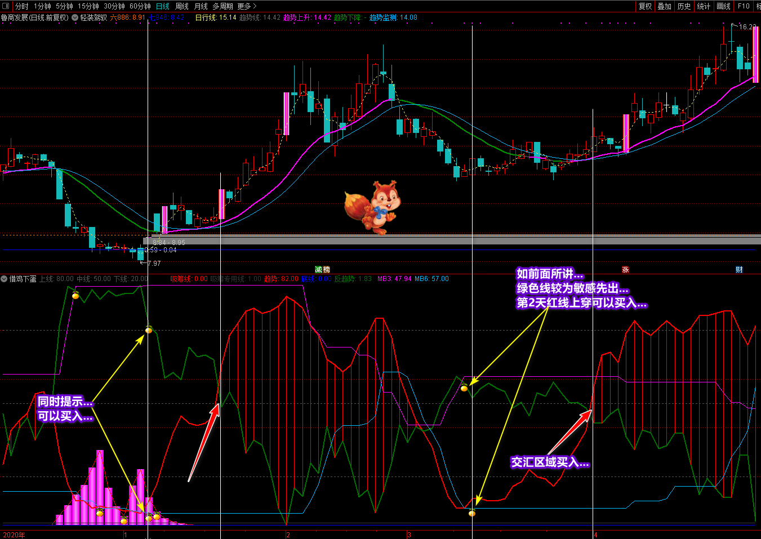Click the month 4 marker on time axis
Viewport: 761px width, 539px height.
pyautogui.click(x=595, y=534)
